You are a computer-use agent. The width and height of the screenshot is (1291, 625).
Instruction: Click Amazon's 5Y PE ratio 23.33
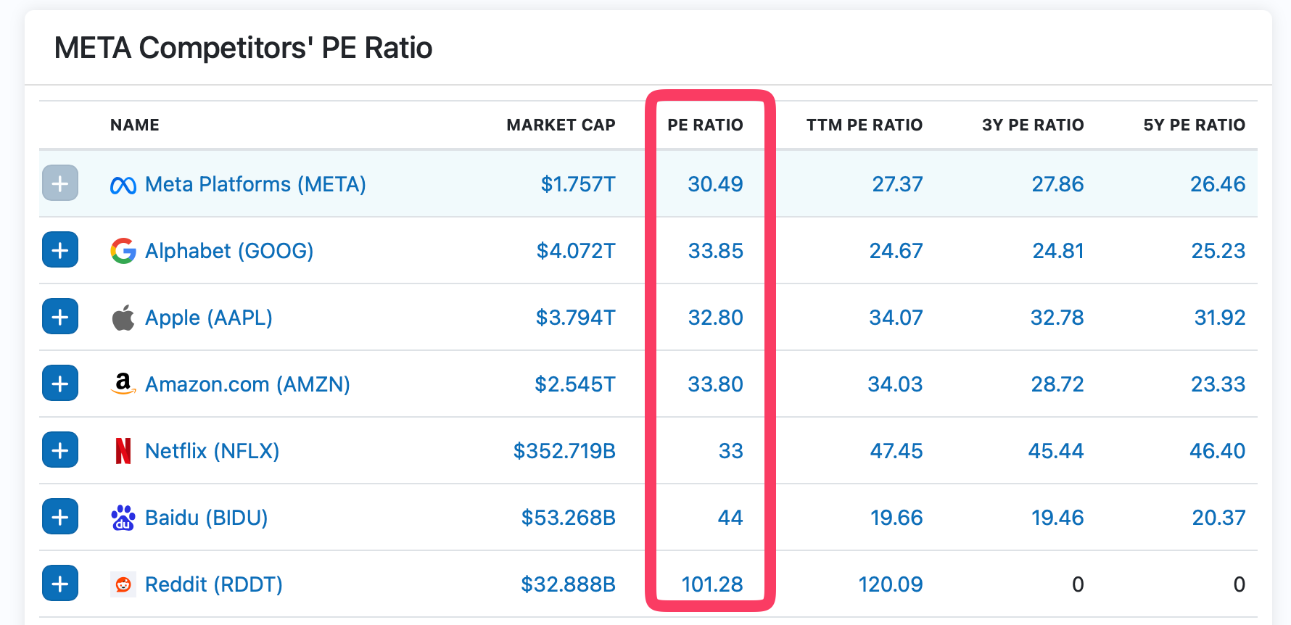(x=1218, y=384)
